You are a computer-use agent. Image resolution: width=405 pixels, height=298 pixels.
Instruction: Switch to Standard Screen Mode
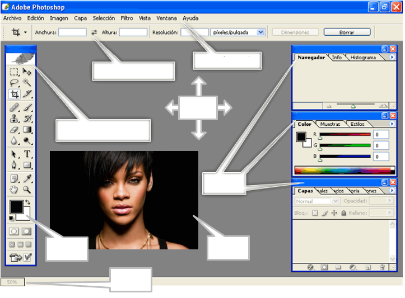tap(12, 244)
